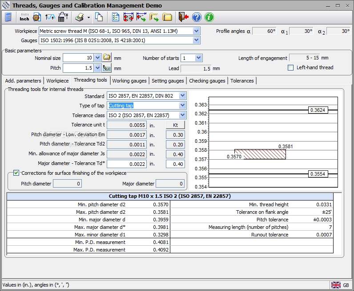
Task: Click the application icon in title bar
Action: pos(6,5)
